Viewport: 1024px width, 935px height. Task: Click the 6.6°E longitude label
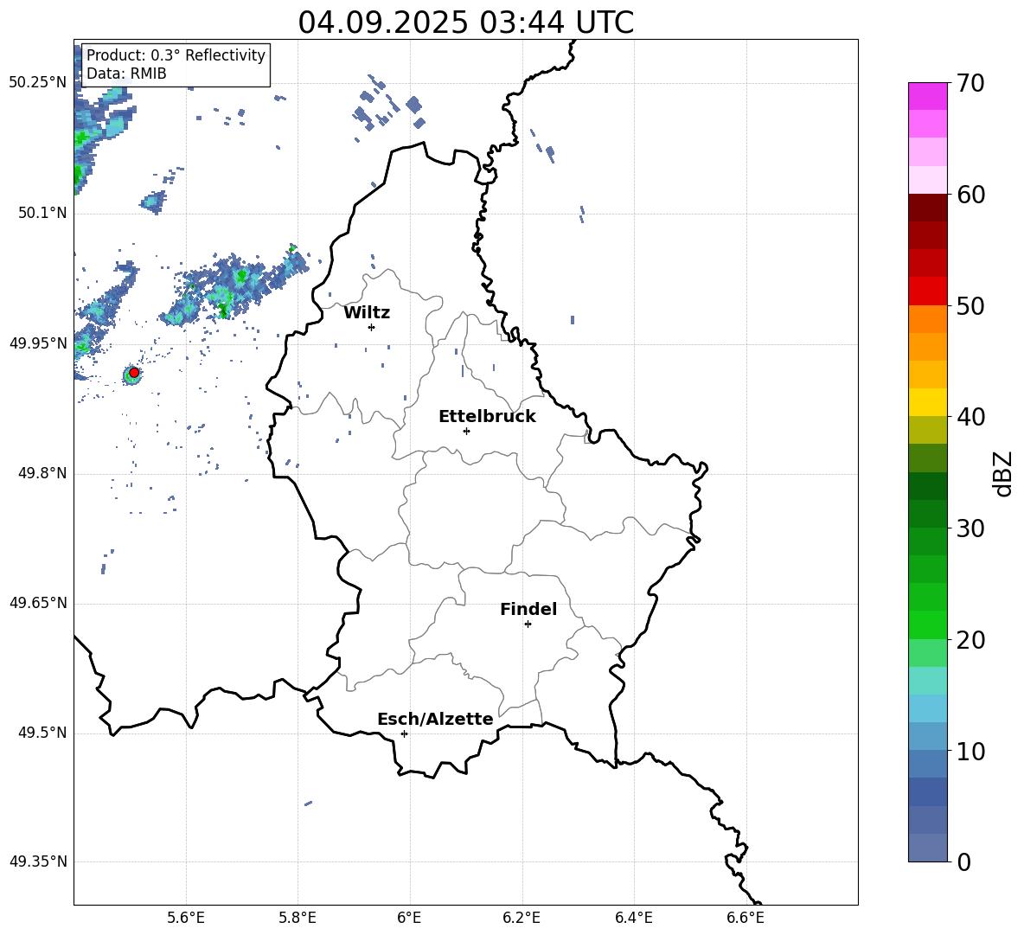click(746, 918)
